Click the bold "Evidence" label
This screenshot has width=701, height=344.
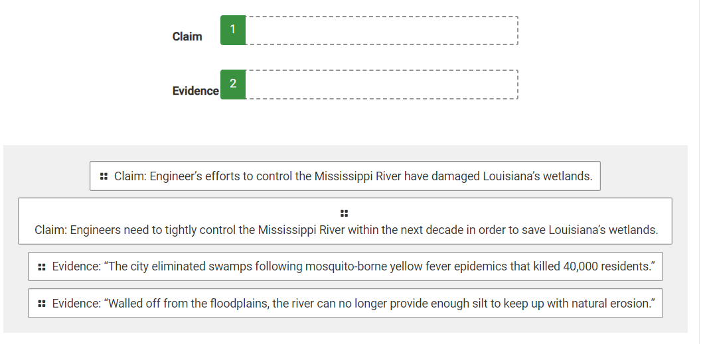[x=196, y=91]
